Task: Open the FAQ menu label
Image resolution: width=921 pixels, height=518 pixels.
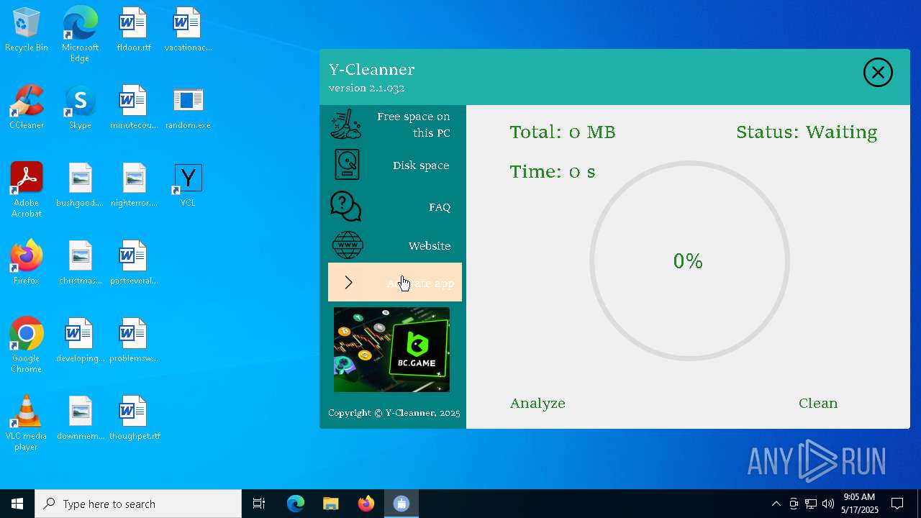Action: (440, 207)
